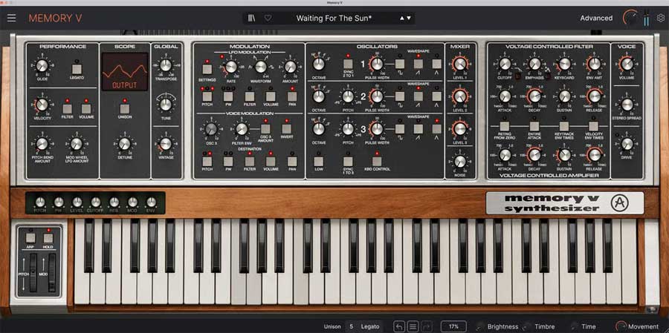Click the undo arrow in bottom bar
The height and width of the screenshot is (333, 669).
[x=399, y=326]
